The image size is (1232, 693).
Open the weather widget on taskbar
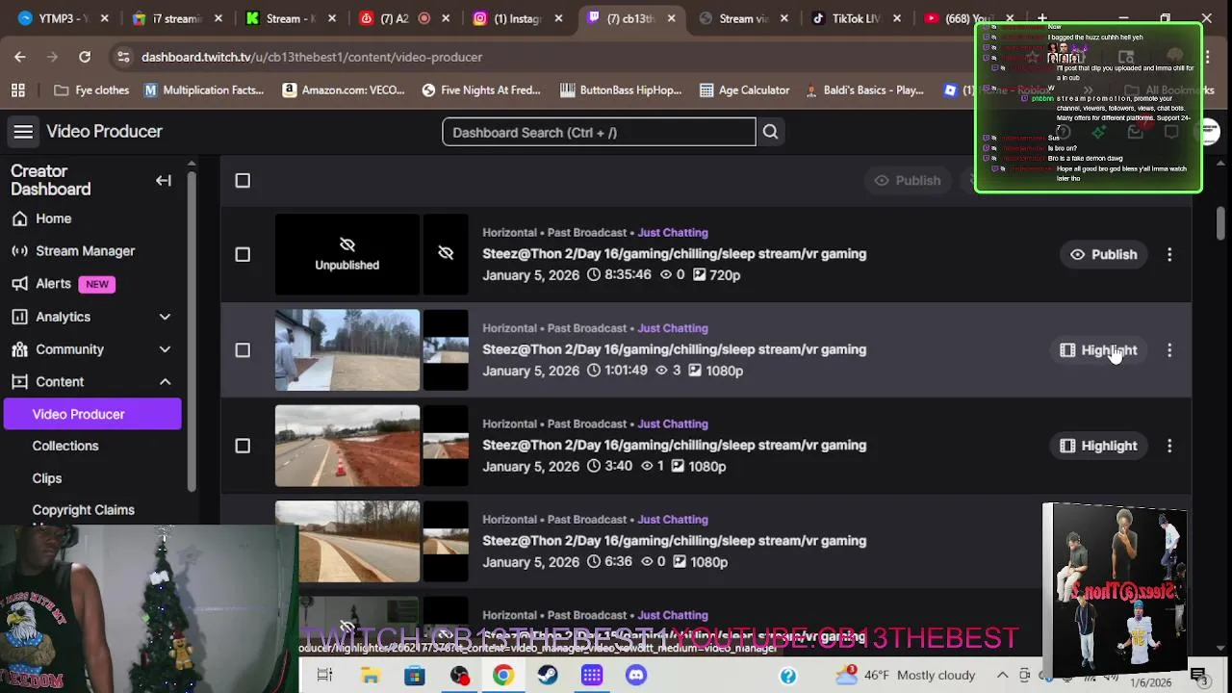pos(905,676)
